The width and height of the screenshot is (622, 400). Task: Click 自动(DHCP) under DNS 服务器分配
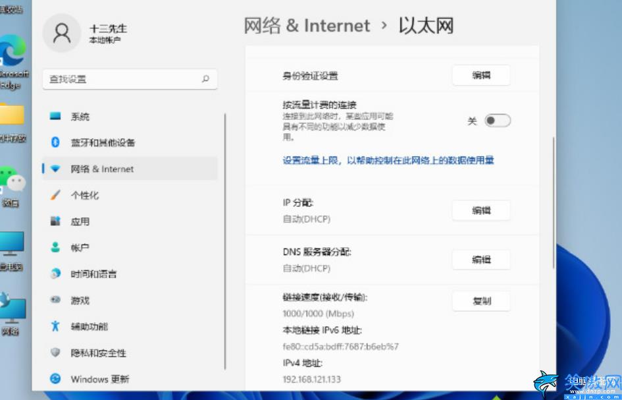tap(306, 268)
